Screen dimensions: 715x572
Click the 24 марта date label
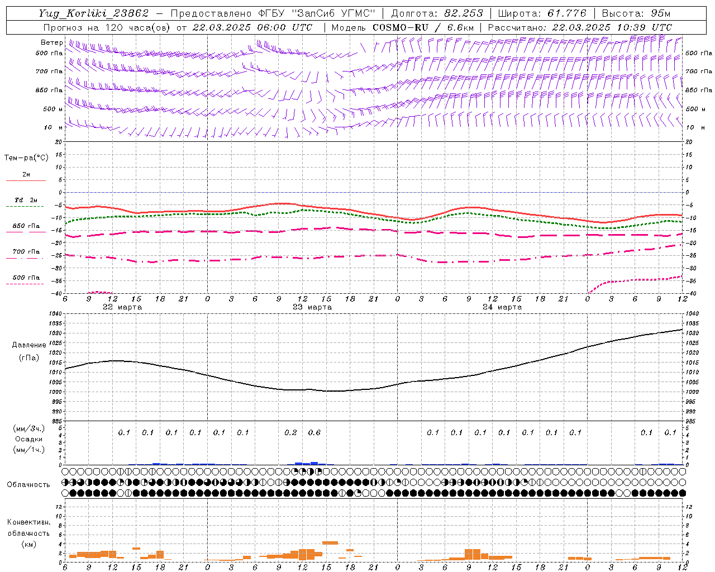coord(502,307)
